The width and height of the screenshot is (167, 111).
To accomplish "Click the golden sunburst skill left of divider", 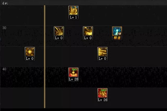I will [x=30, y=52].
